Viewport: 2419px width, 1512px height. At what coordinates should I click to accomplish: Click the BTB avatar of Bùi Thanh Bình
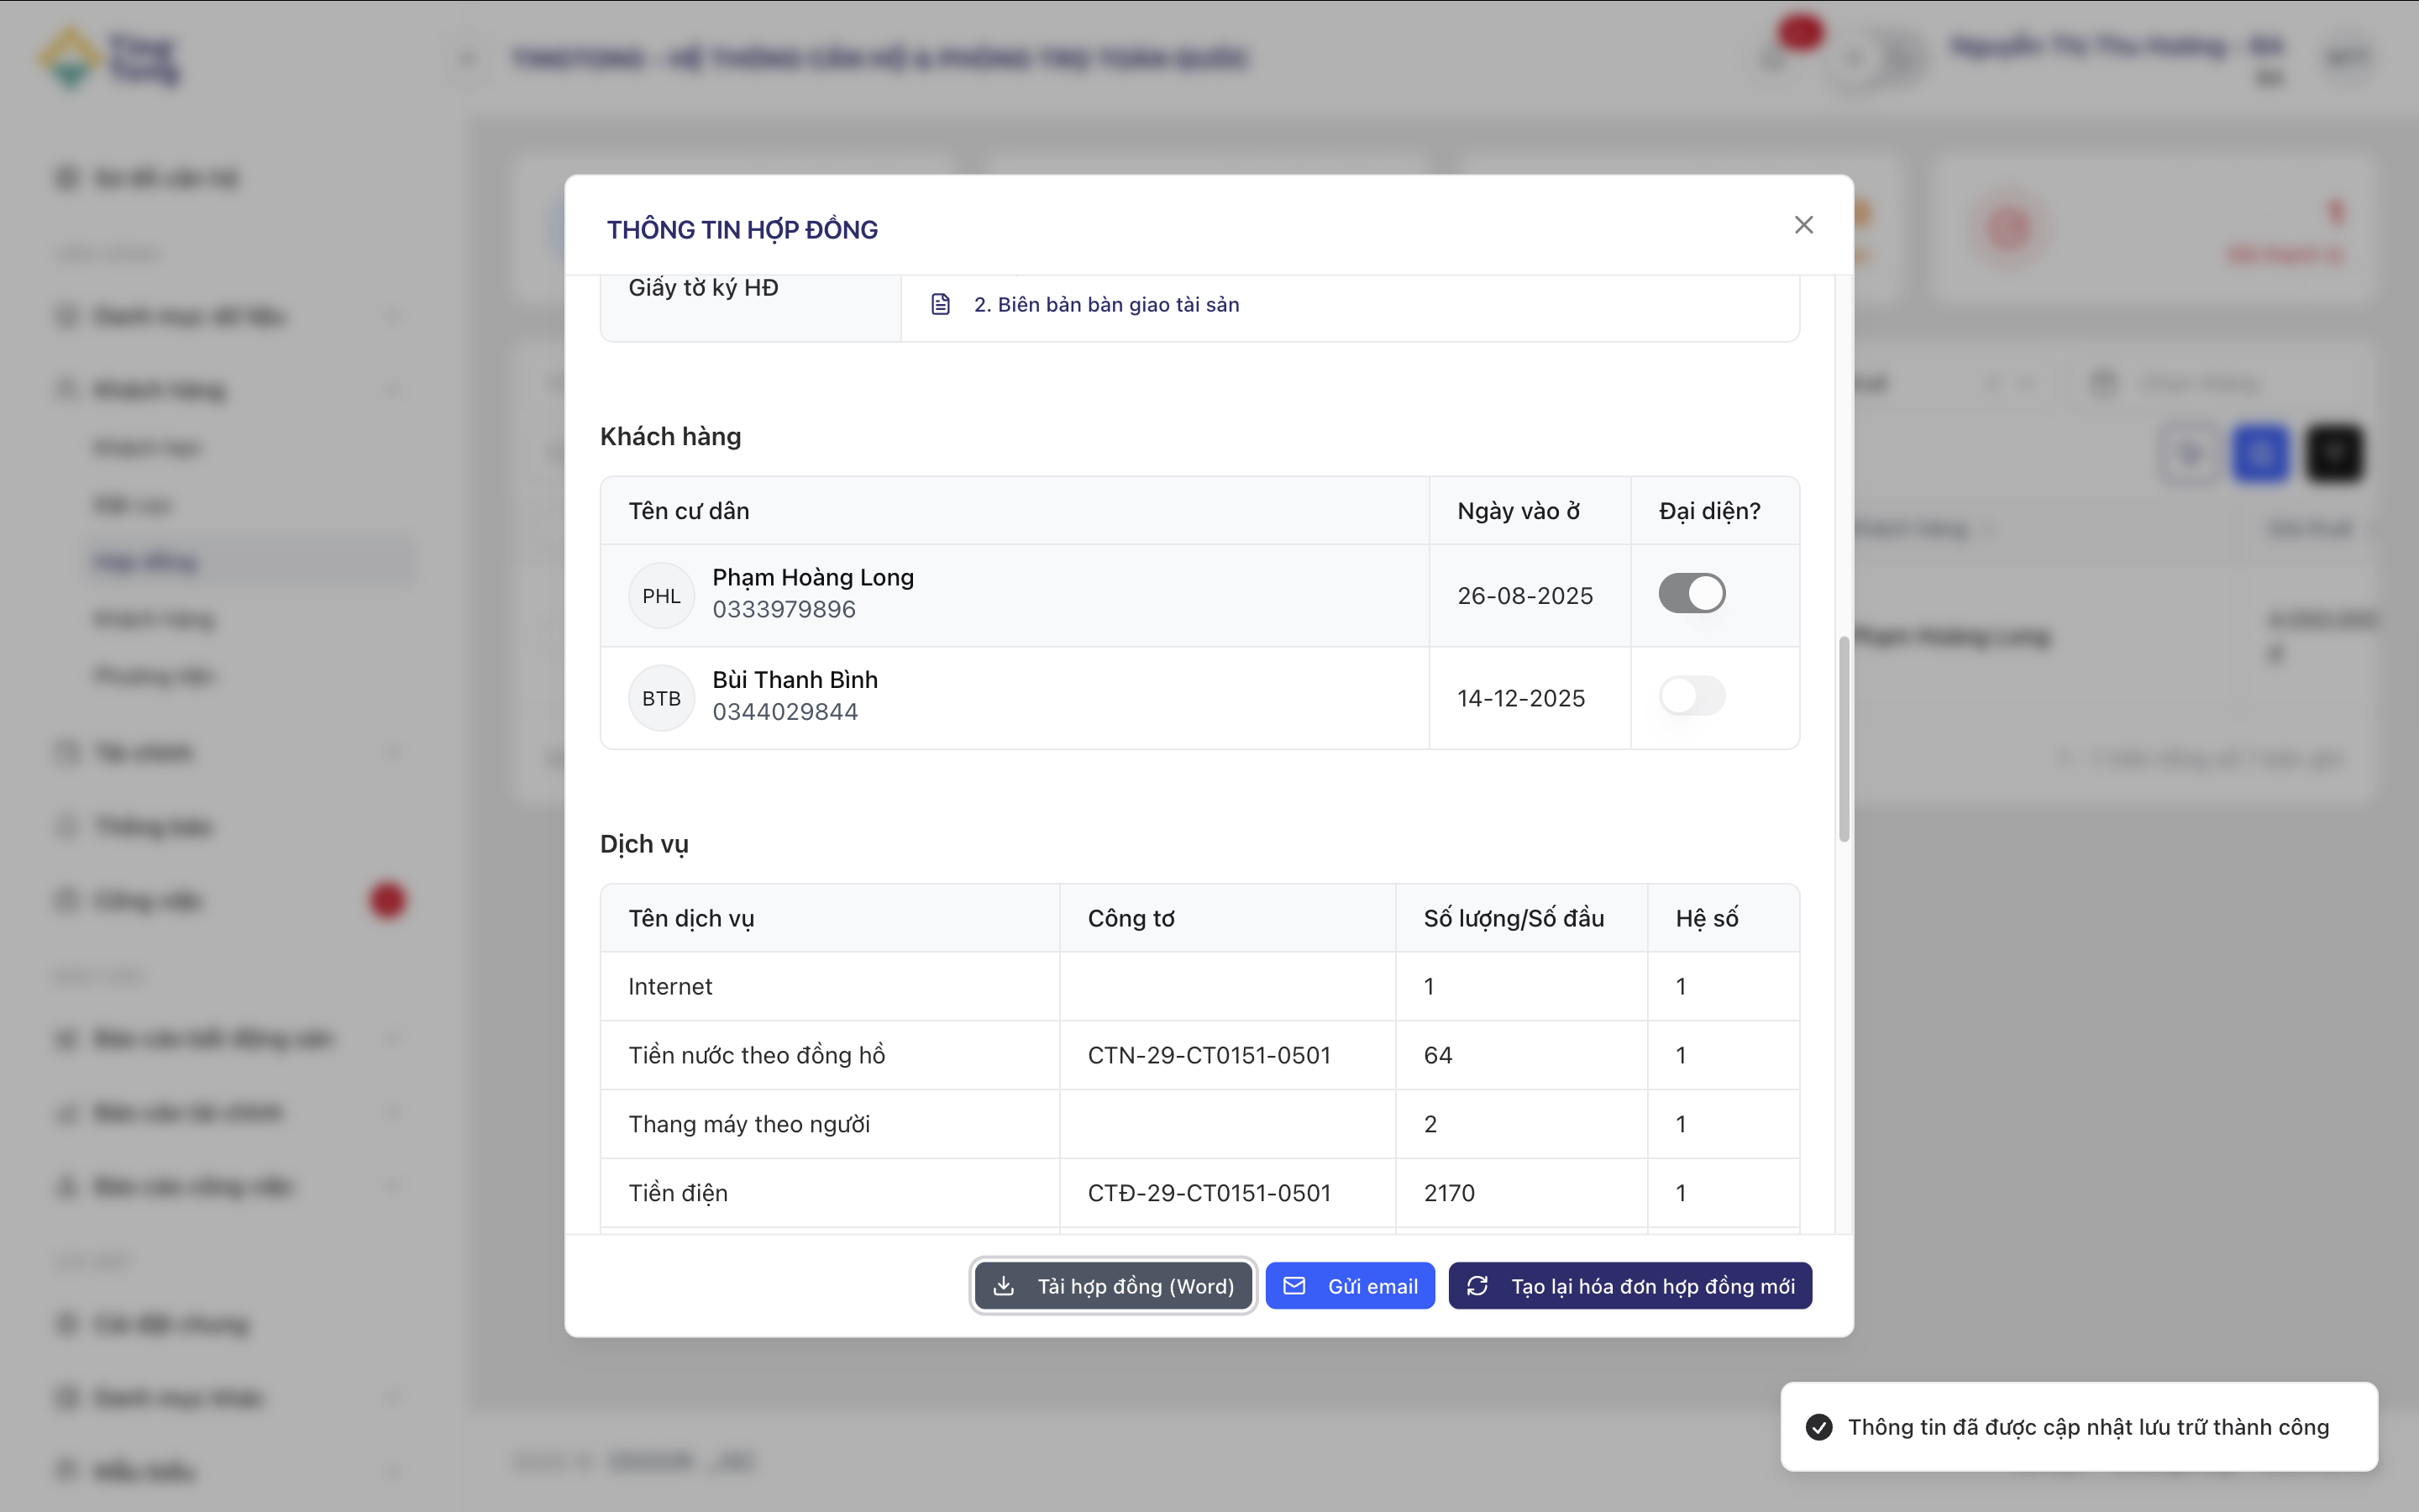point(661,698)
